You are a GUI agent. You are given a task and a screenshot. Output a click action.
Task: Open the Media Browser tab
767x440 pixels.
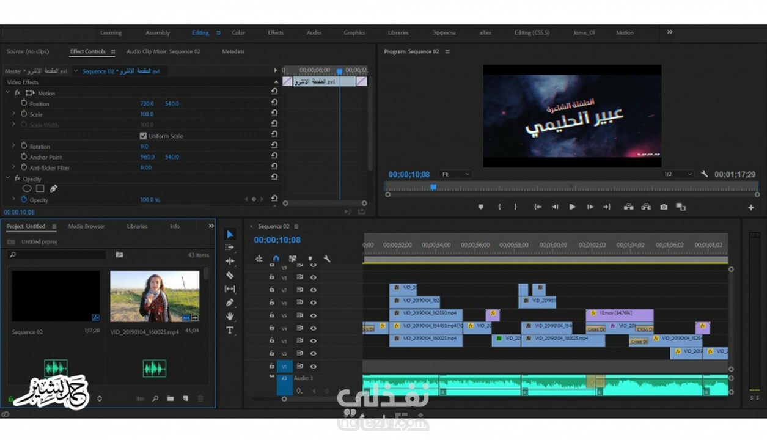click(86, 226)
